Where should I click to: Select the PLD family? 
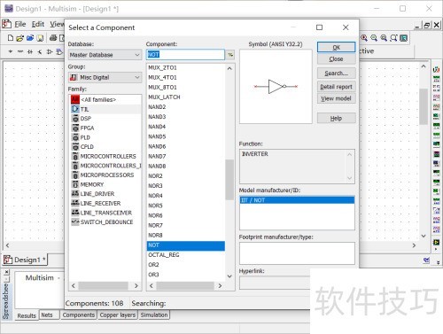(x=85, y=137)
